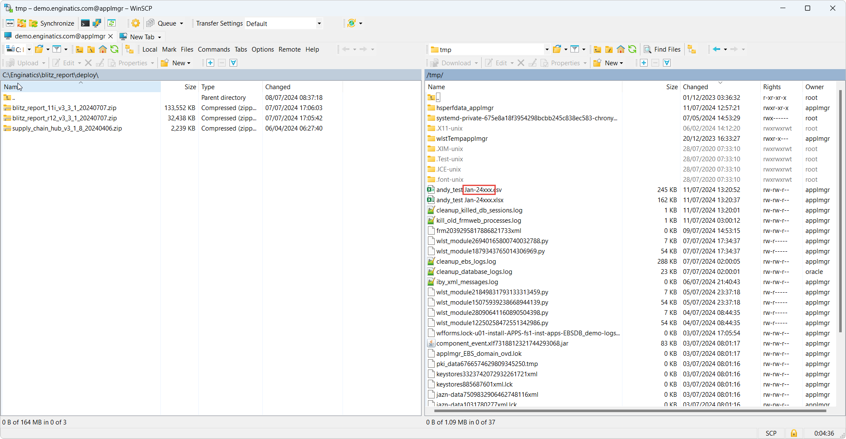Expand the globe refresh icon dropdown arrow
This screenshot has height=439, width=846.
(360, 23)
